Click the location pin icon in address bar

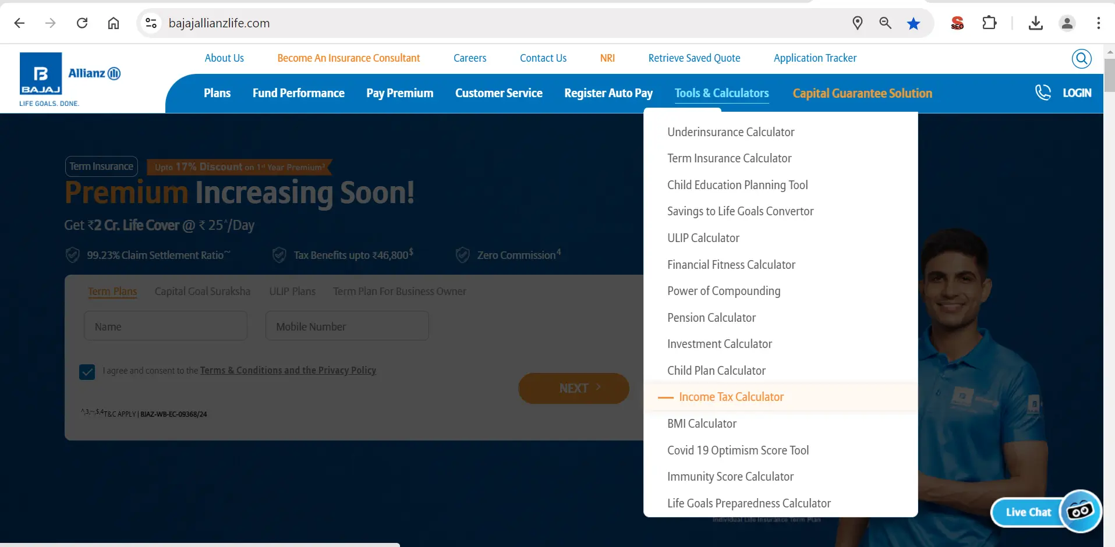click(x=857, y=23)
